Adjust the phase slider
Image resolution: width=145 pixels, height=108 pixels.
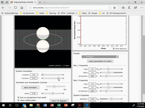pos(53,93)
